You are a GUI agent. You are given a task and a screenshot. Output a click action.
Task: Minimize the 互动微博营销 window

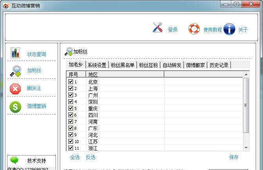coord(225,4)
